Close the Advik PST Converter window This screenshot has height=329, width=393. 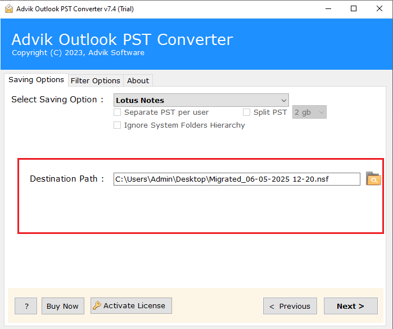pos(380,9)
